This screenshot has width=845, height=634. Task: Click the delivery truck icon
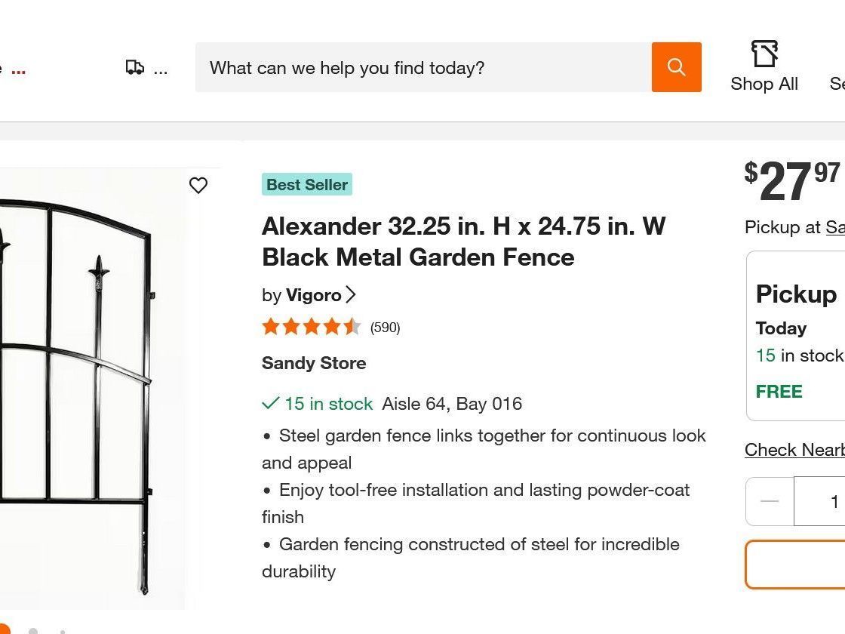(x=135, y=67)
